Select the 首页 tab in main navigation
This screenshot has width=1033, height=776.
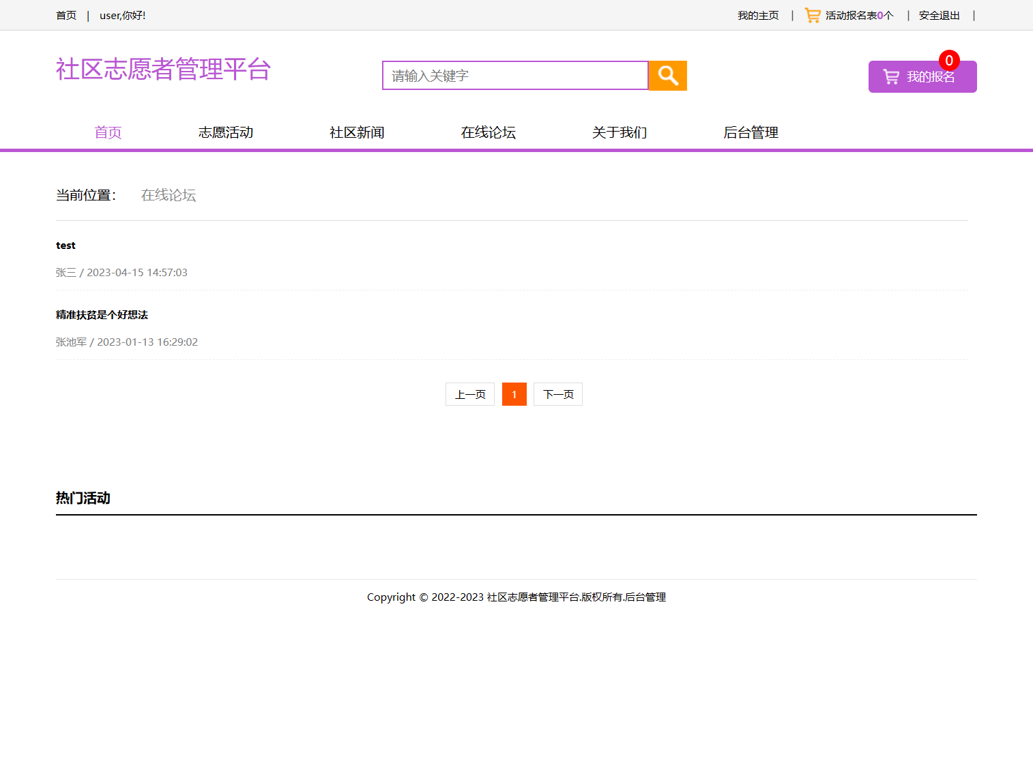pos(107,132)
